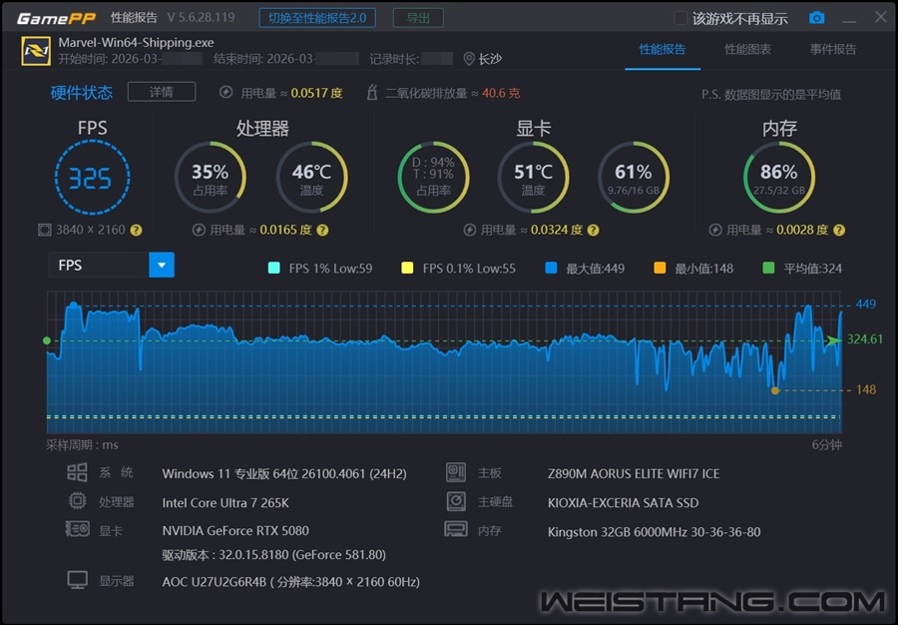
Task: Click the 硬件状态 heading
Action: pos(82,92)
